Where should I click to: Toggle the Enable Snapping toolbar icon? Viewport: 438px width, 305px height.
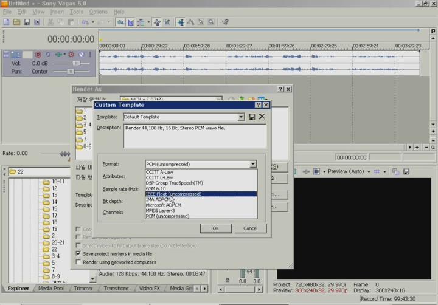(x=120, y=22)
